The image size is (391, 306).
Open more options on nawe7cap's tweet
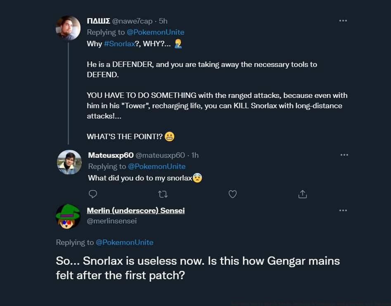tap(343, 21)
